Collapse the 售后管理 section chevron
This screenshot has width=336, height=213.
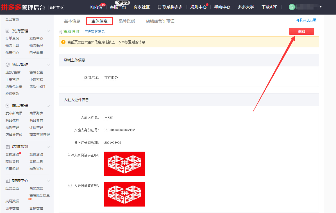(x=48, y=65)
